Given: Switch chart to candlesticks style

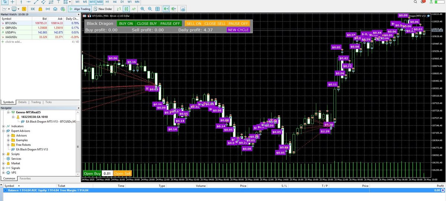Looking at the screenshot, I should [x=126, y=9].
